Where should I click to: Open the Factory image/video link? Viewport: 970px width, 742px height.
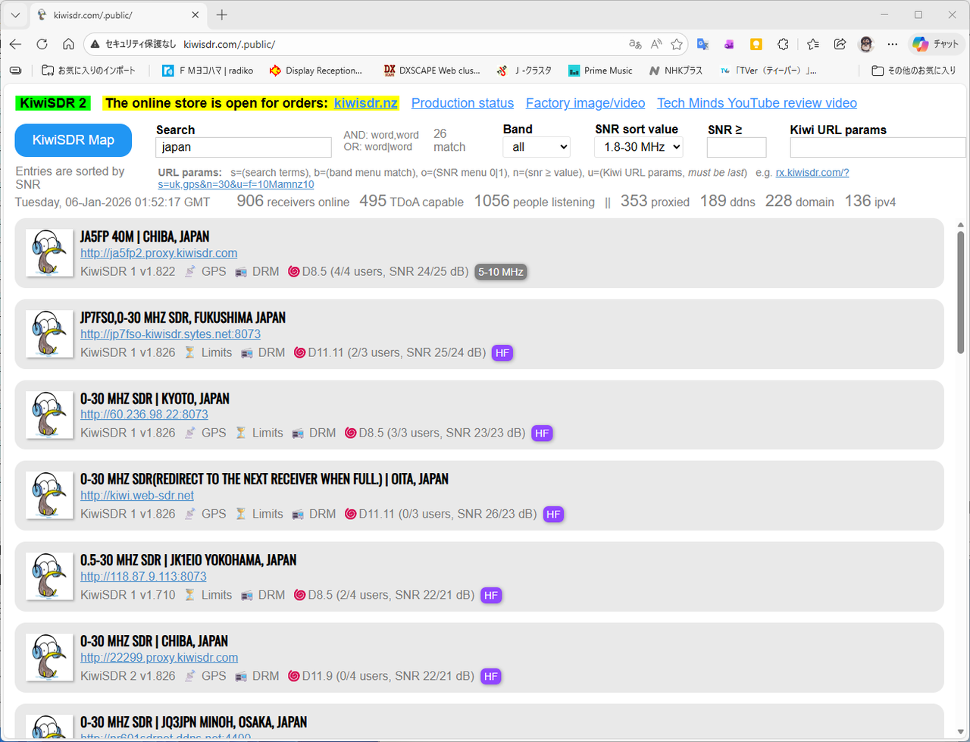coord(586,103)
